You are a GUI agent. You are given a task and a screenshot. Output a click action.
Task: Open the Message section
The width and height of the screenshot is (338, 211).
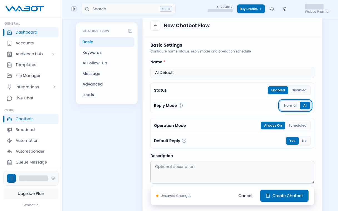point(107,74)
